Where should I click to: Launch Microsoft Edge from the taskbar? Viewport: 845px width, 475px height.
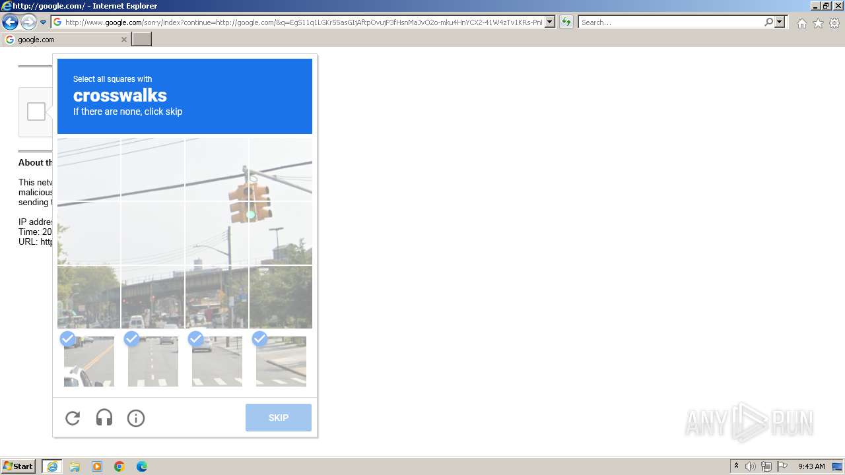[142, 466]
